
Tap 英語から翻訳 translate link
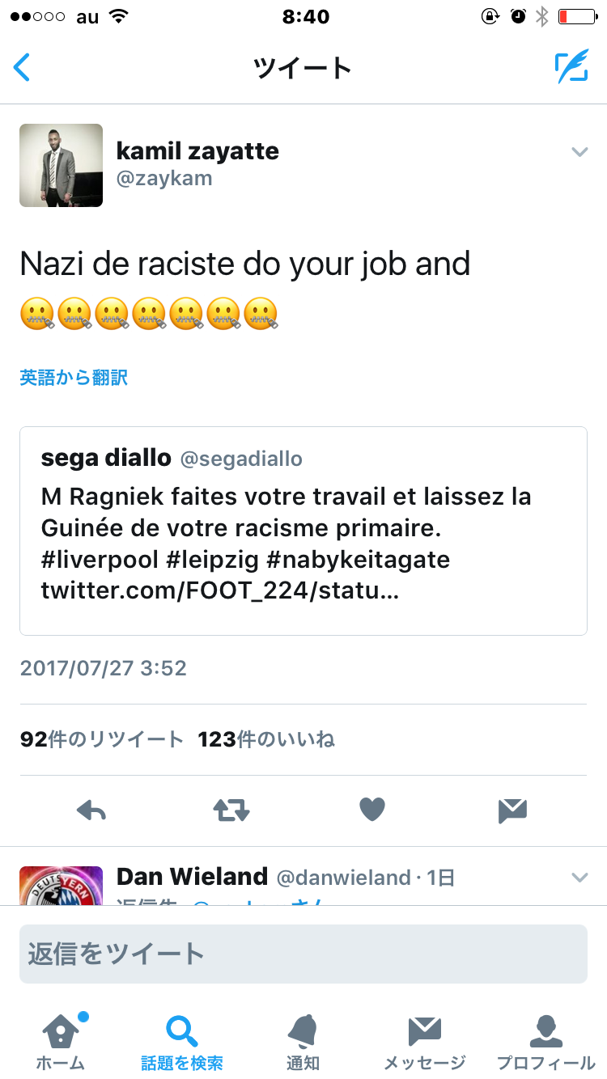pyautogui.click(x=74, y=377)
